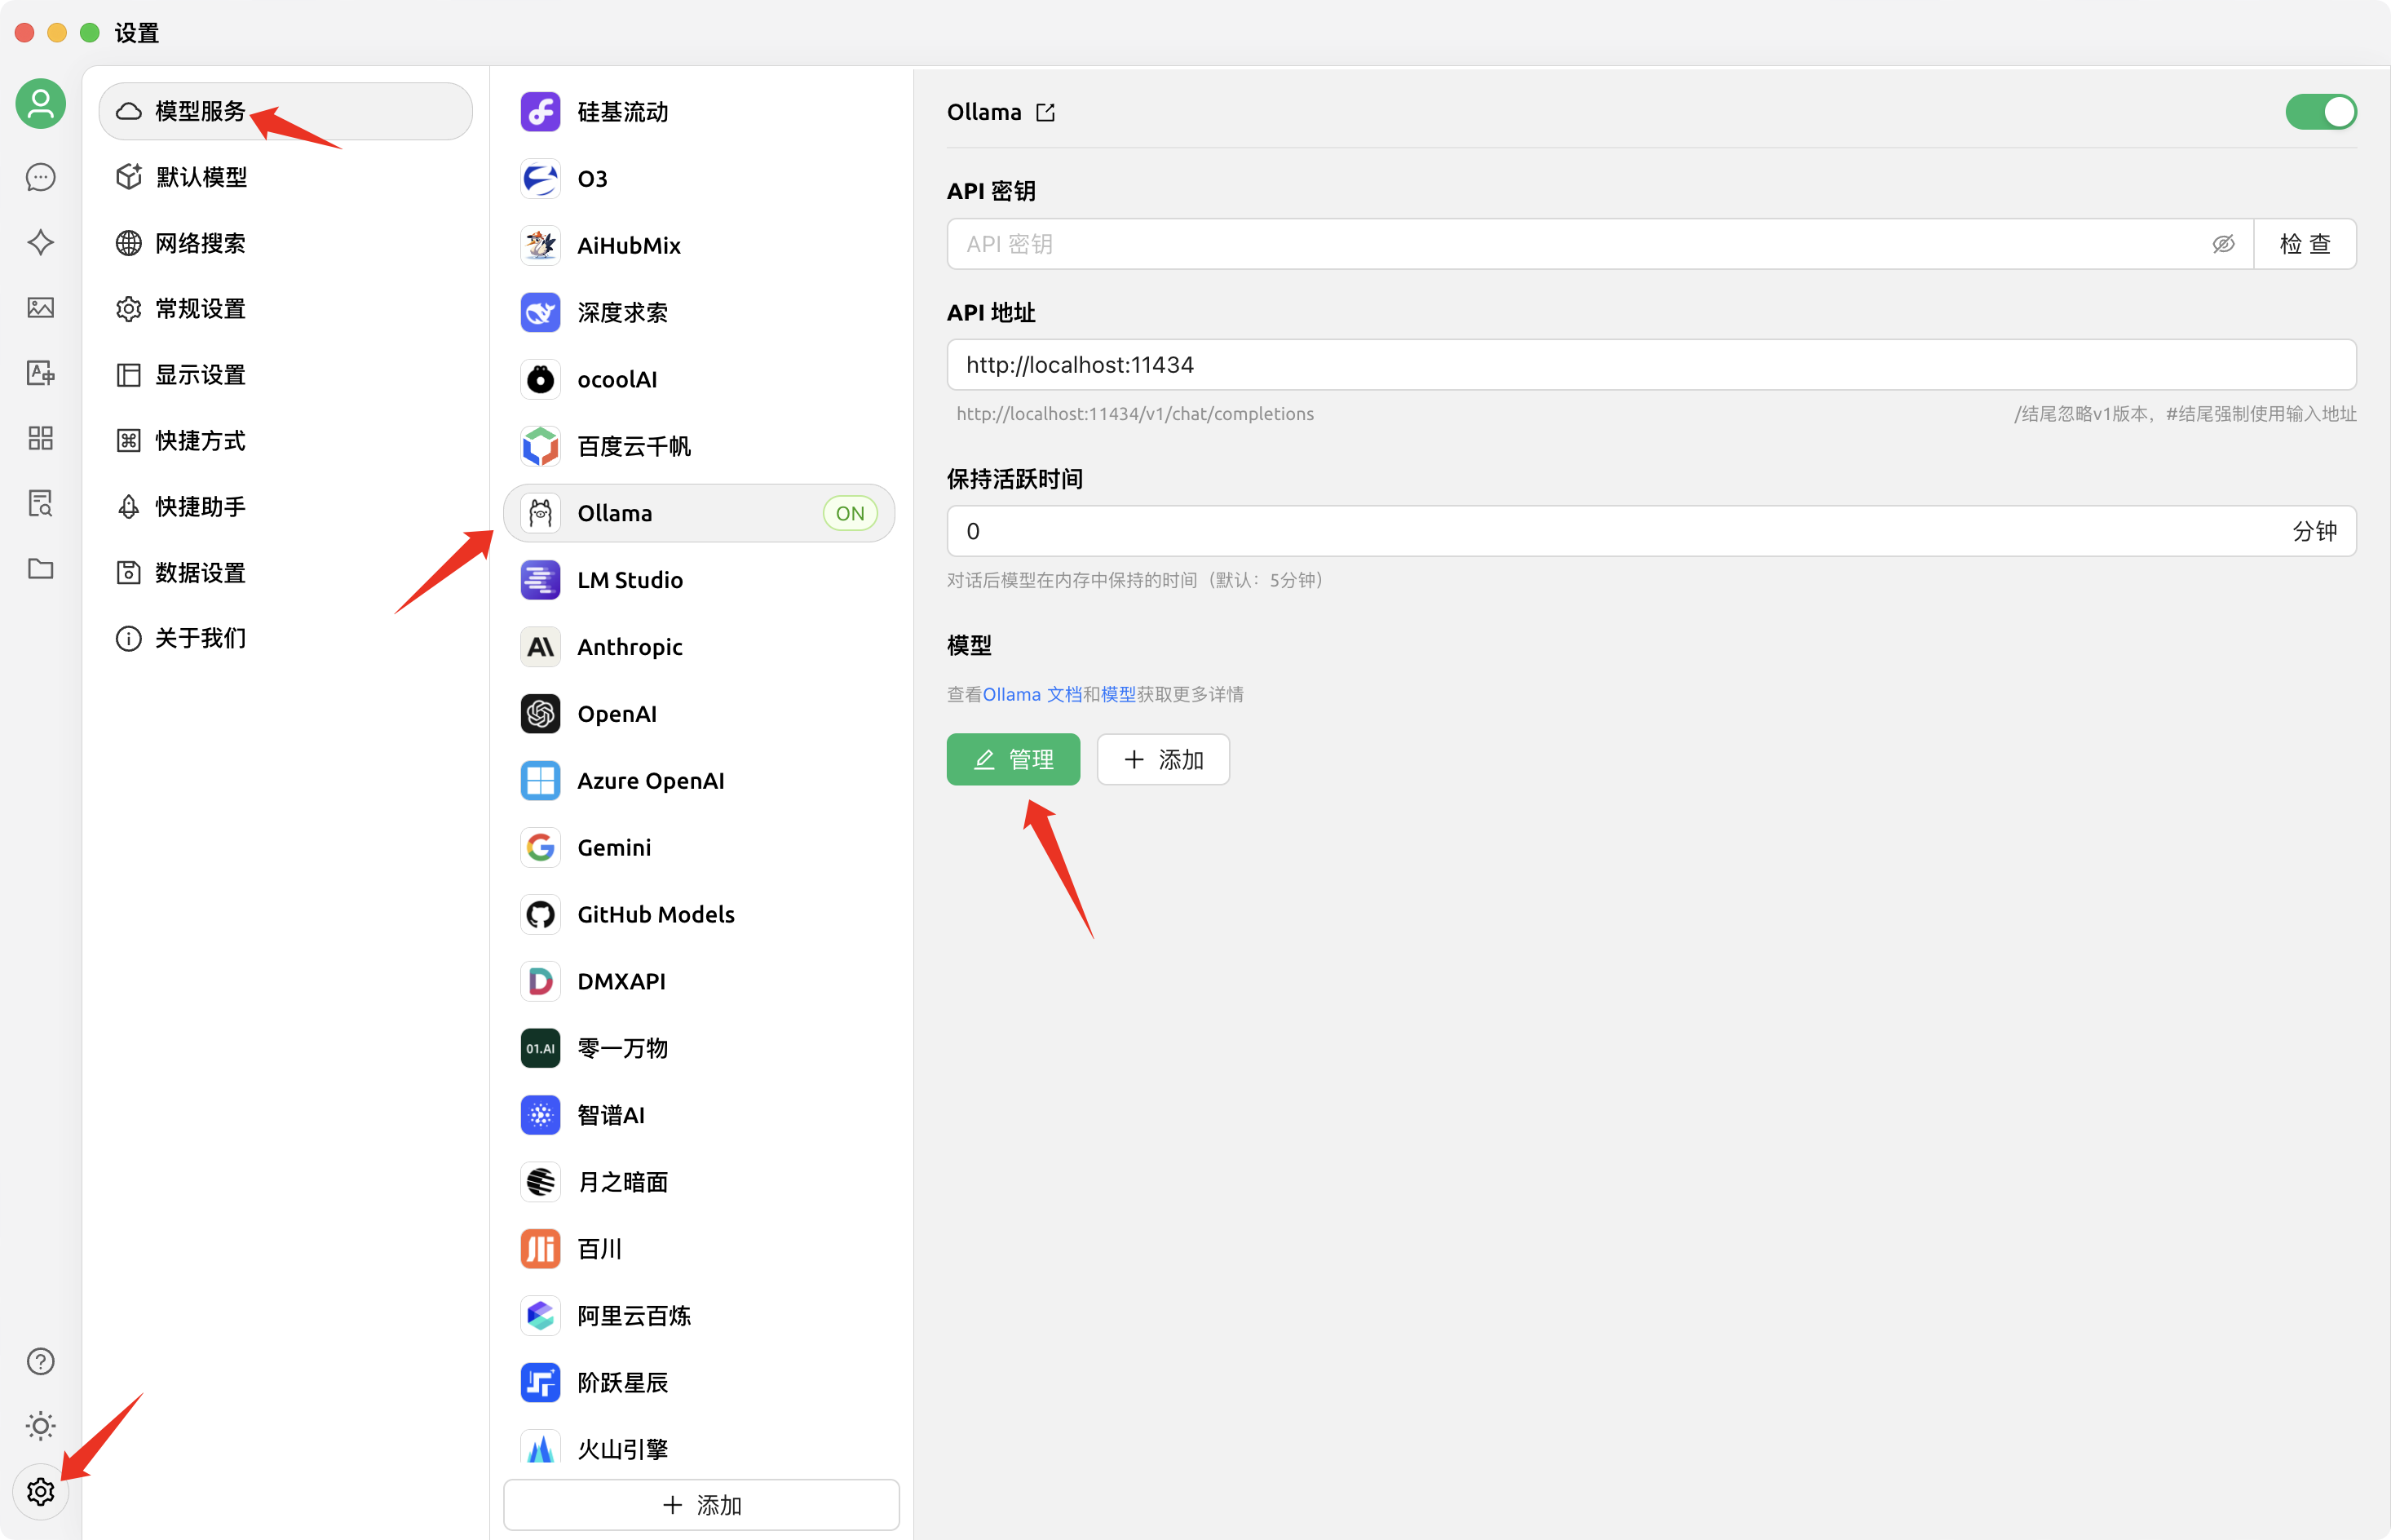Open the agents sparkle sidebar icon
2391x1540 pixels.
(x=41, y=242)
